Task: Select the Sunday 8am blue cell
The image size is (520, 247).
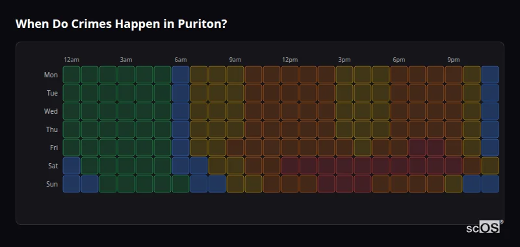Action: click(217, 184)
